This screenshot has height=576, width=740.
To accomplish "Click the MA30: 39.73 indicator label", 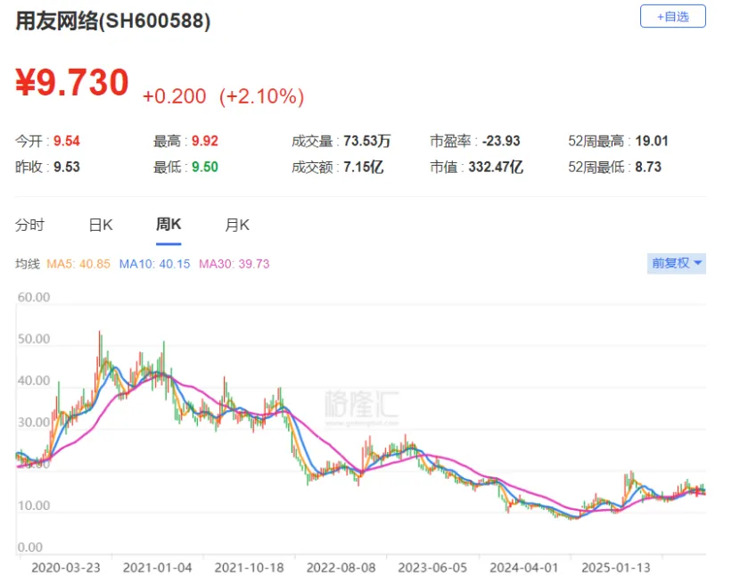I will click(x=234, y=264).
